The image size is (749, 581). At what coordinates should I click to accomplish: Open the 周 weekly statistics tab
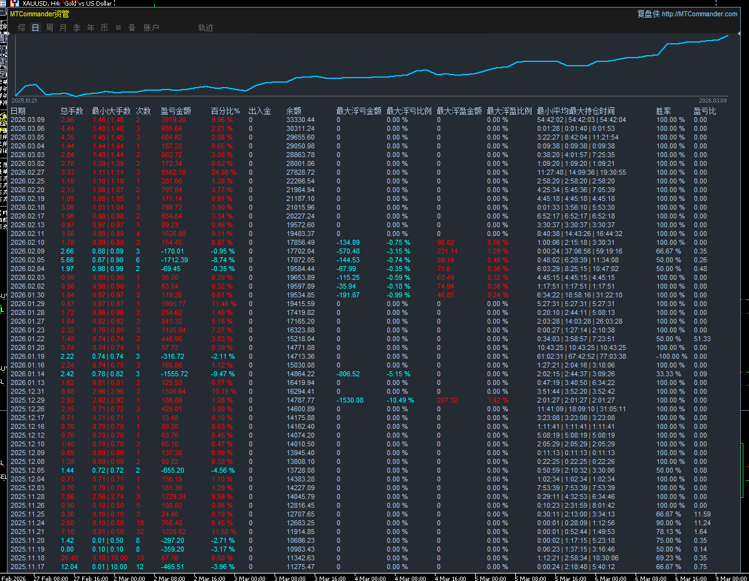(x=50, y=28)
